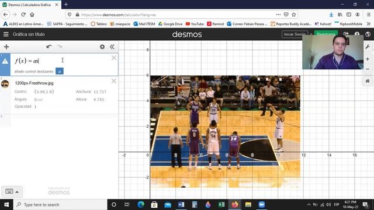Viewport: 374px width, 210px height.
Task: Open the Mail ITESM bookmark
Action: pyautogui.click(x=144, y=24)
